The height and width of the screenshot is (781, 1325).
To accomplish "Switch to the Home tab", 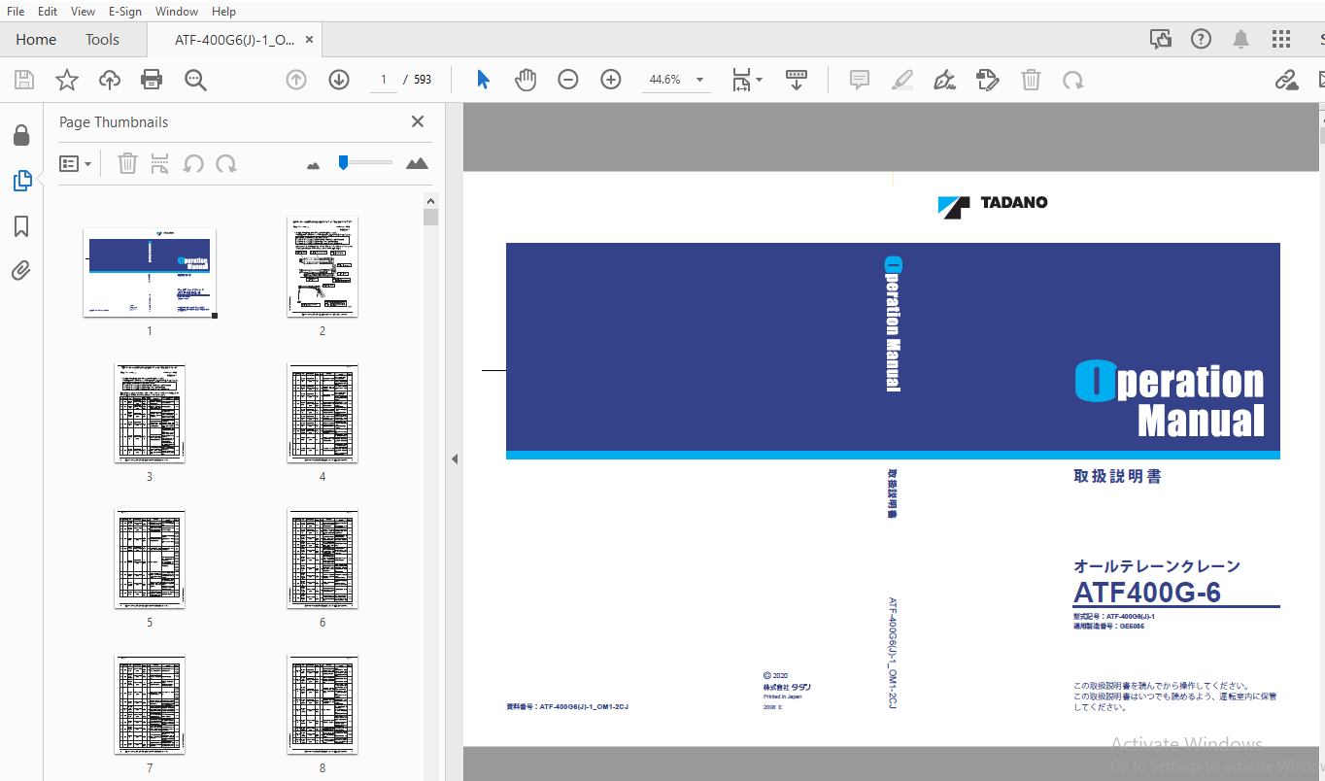I will [36, 40].
